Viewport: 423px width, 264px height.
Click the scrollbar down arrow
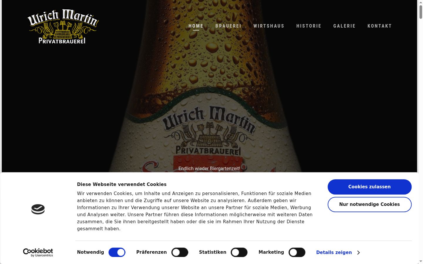click(421, 261)
